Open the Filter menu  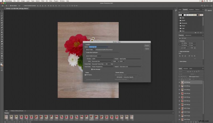click(x=43, y=1)
